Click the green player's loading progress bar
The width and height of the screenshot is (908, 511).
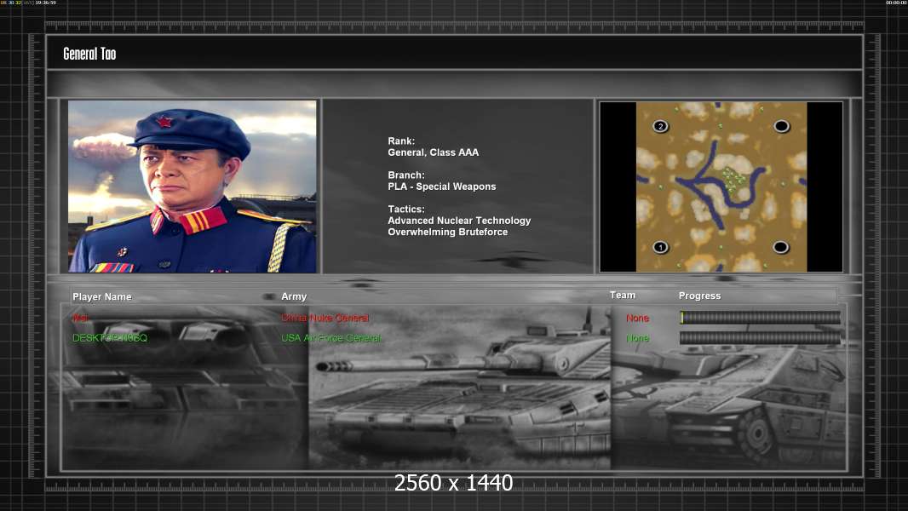pos(760,338)
